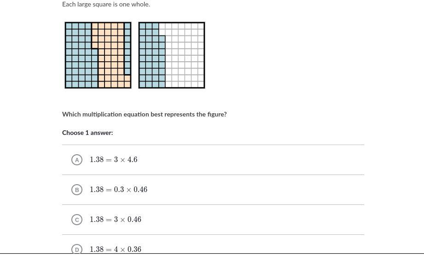The width and height of the screenshot is (424, 256).
Task: Click the question text about multiplication equation
Action: [x=144, y=114]
